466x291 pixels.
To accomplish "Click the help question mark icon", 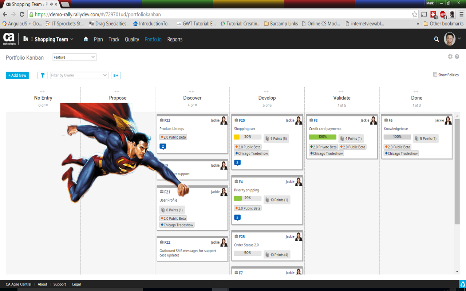I will [457, 57].
